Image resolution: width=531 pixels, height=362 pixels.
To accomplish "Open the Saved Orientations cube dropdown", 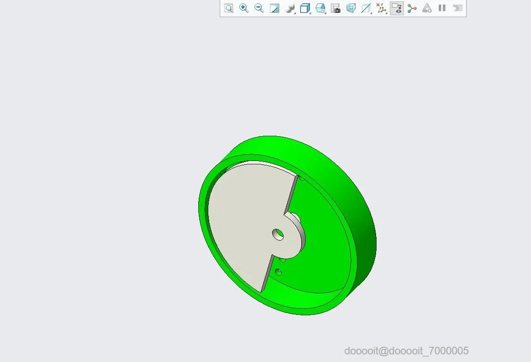I will 305,8.
